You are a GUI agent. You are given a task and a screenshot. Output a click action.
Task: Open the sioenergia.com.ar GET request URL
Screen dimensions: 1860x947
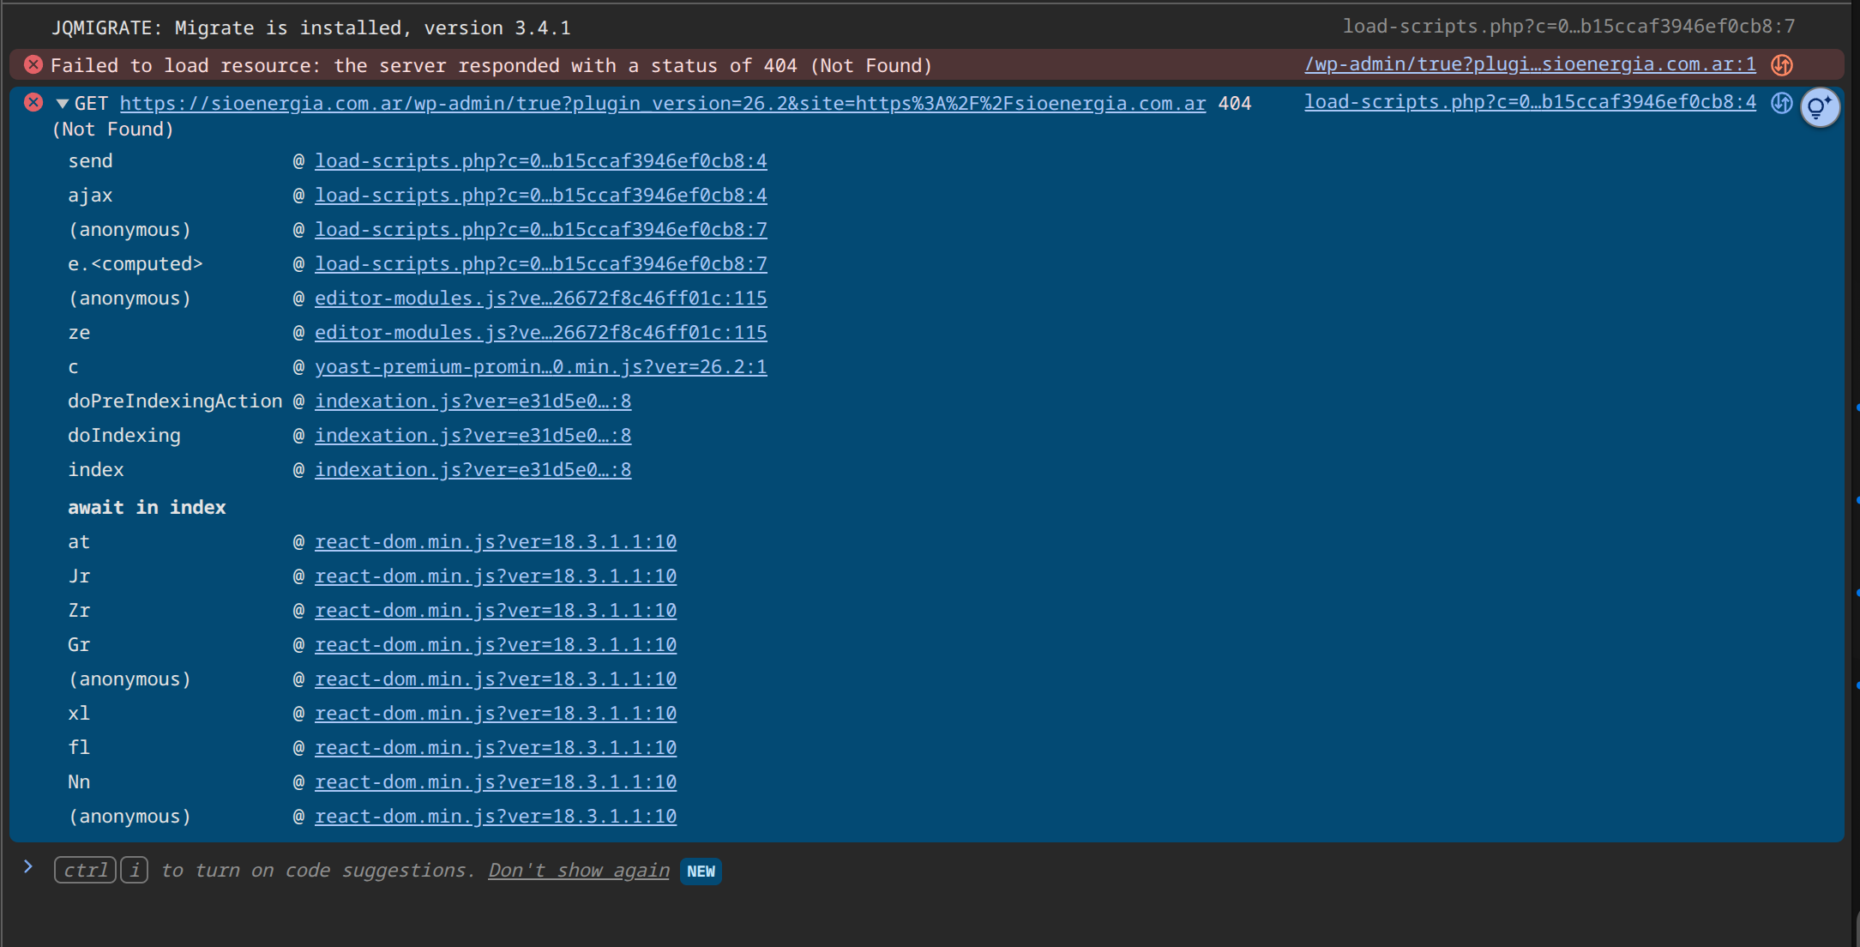[662, 104]
